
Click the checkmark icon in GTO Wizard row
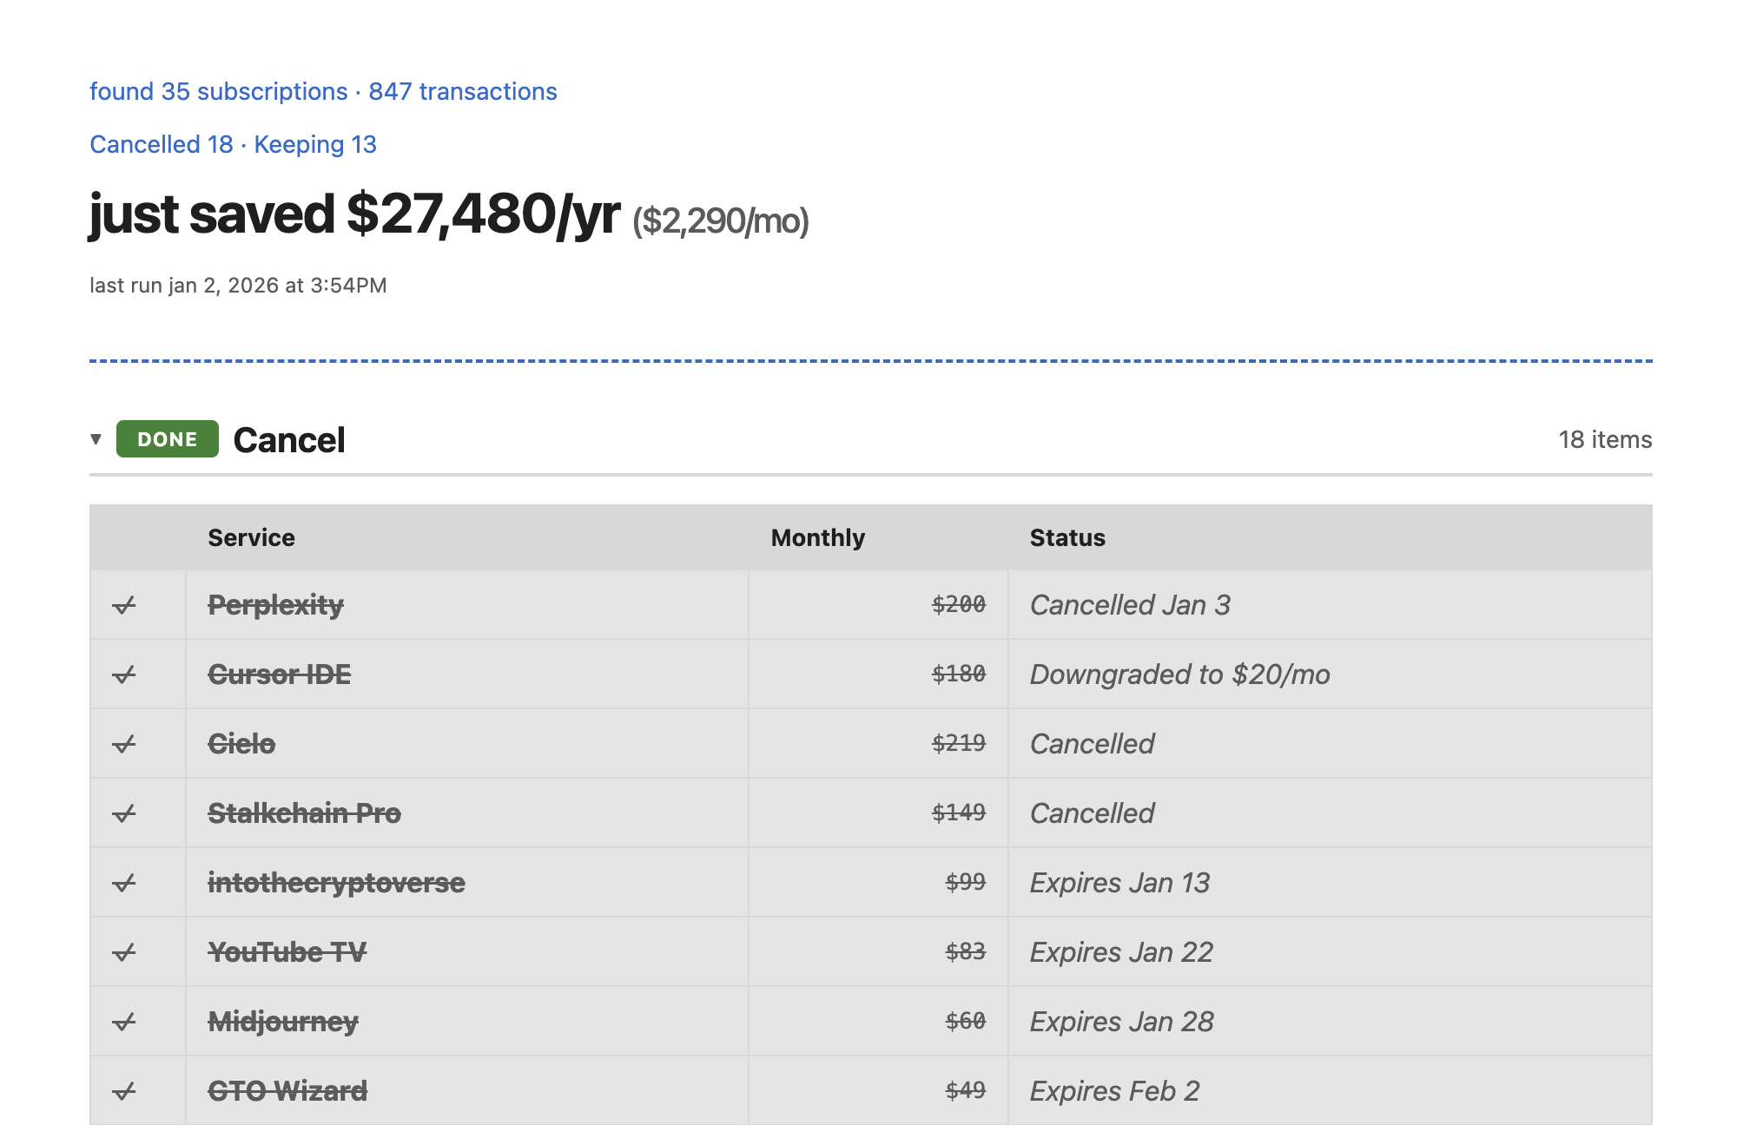(124, 1091)
